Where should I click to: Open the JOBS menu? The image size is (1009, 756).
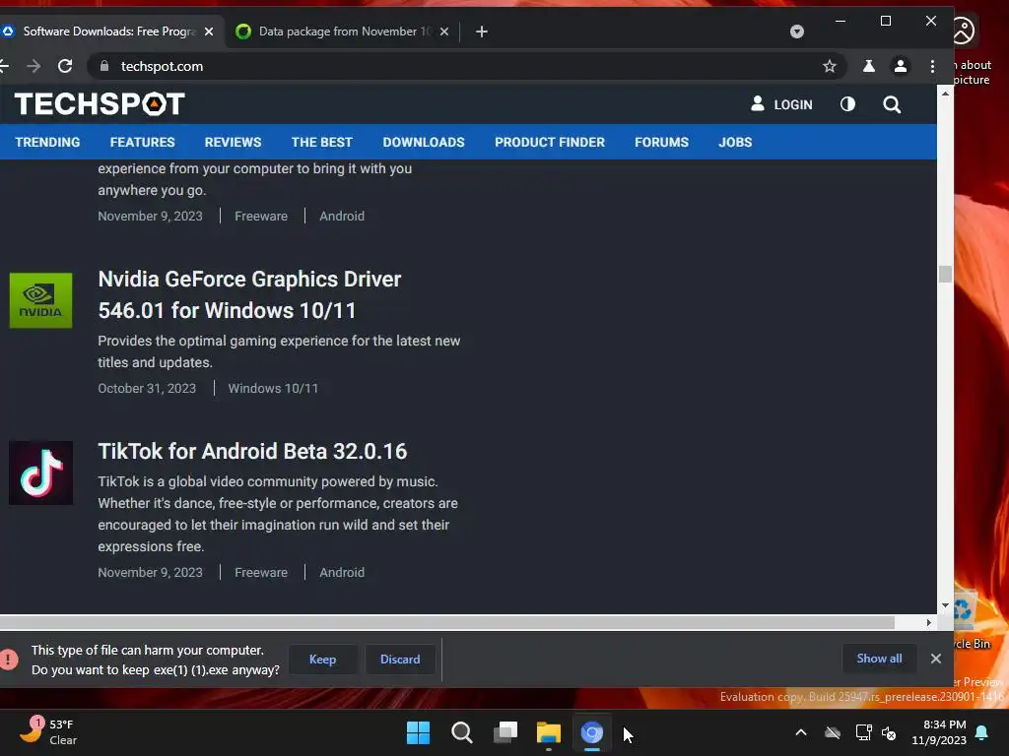(735, 142)
